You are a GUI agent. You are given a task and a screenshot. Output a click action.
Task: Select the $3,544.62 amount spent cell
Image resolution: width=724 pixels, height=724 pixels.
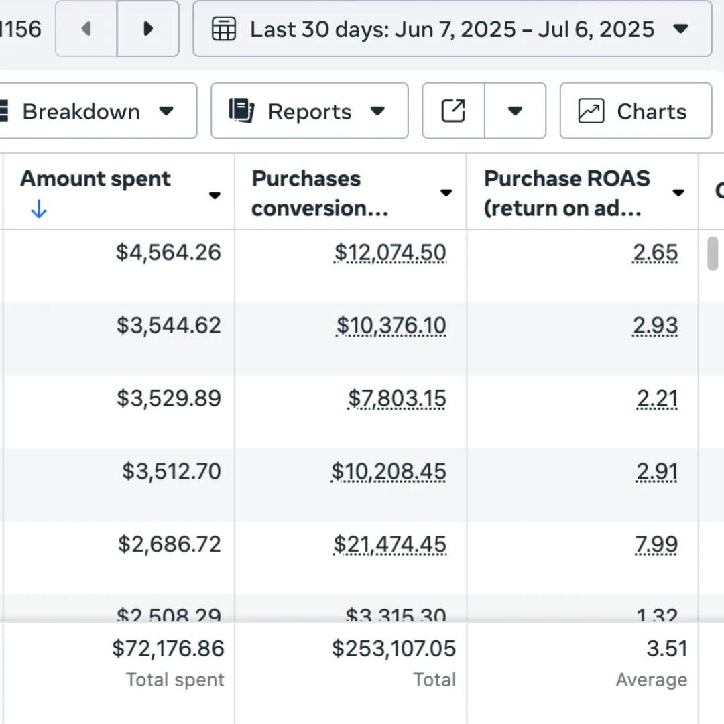[x=168, y=325]
